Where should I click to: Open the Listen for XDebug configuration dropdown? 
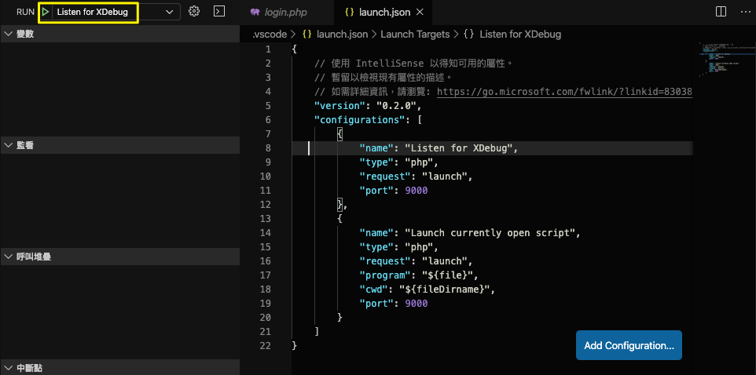click(x=169, y=12)
